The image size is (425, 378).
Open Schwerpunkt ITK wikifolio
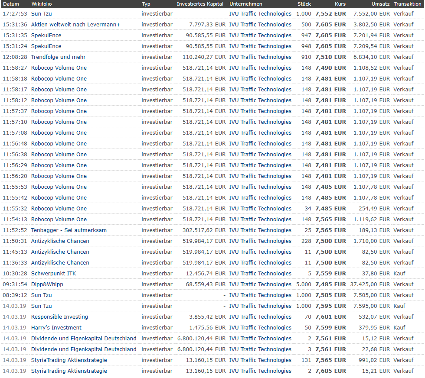[x=54, y=274]
